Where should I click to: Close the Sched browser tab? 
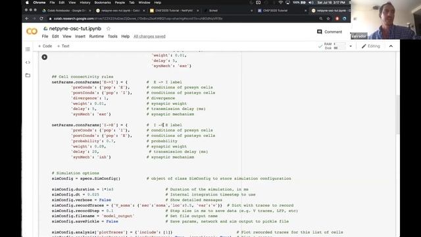(251, 11)
